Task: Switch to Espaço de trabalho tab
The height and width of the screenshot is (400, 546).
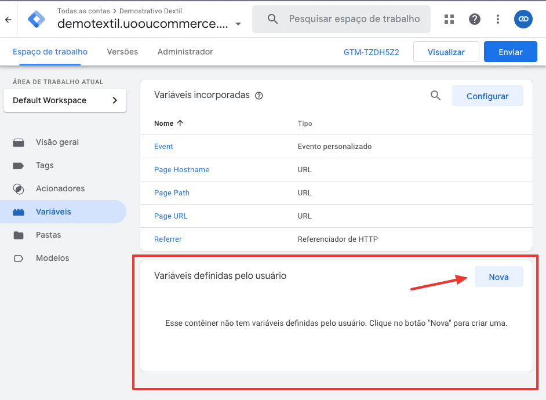Action: [x=50, y=52]
